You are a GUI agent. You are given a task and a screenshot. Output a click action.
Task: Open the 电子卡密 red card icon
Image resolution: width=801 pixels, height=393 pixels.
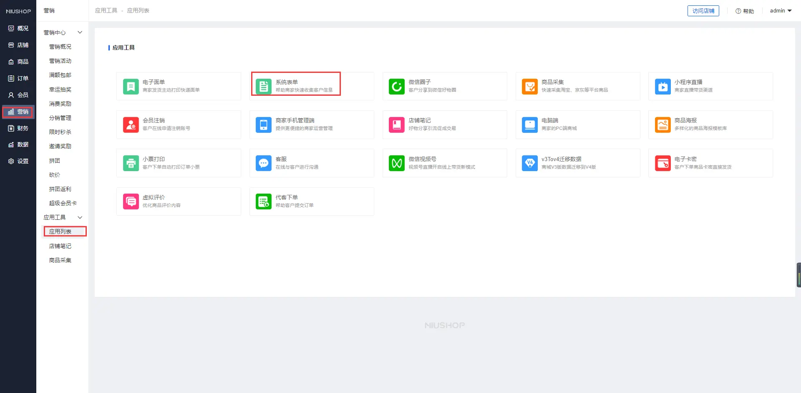pyautogui.click(x=662, y=163)
